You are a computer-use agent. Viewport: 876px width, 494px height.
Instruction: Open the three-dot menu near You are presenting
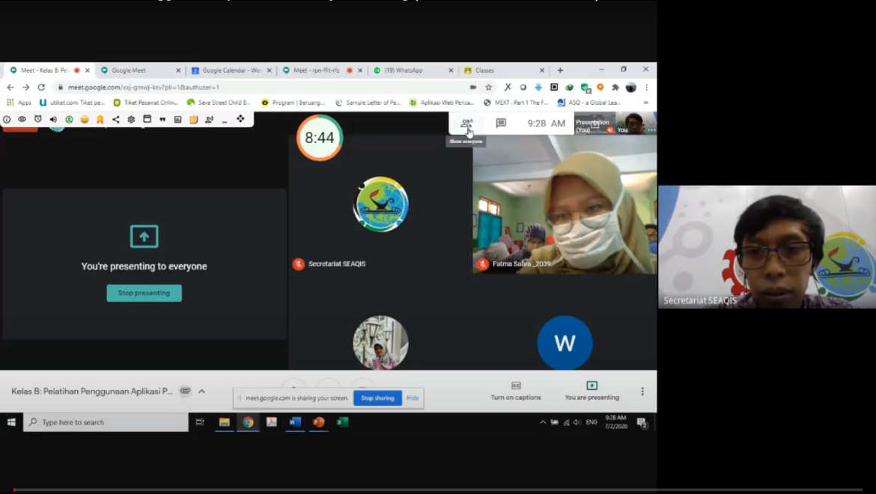(x=642, y=391)
